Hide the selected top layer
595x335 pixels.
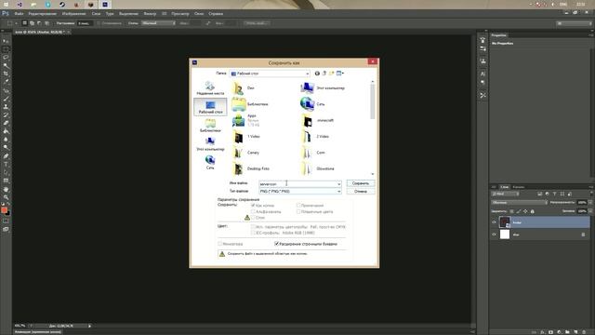pos(494,222)
